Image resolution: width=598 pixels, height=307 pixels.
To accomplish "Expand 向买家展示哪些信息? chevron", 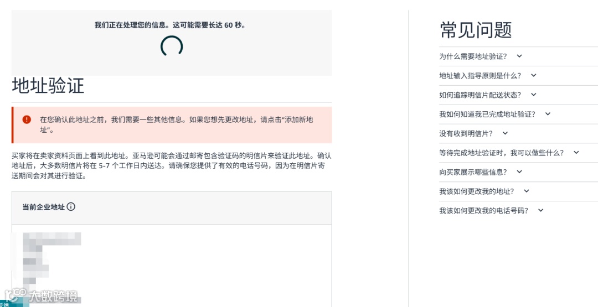I will coord(519,172).
